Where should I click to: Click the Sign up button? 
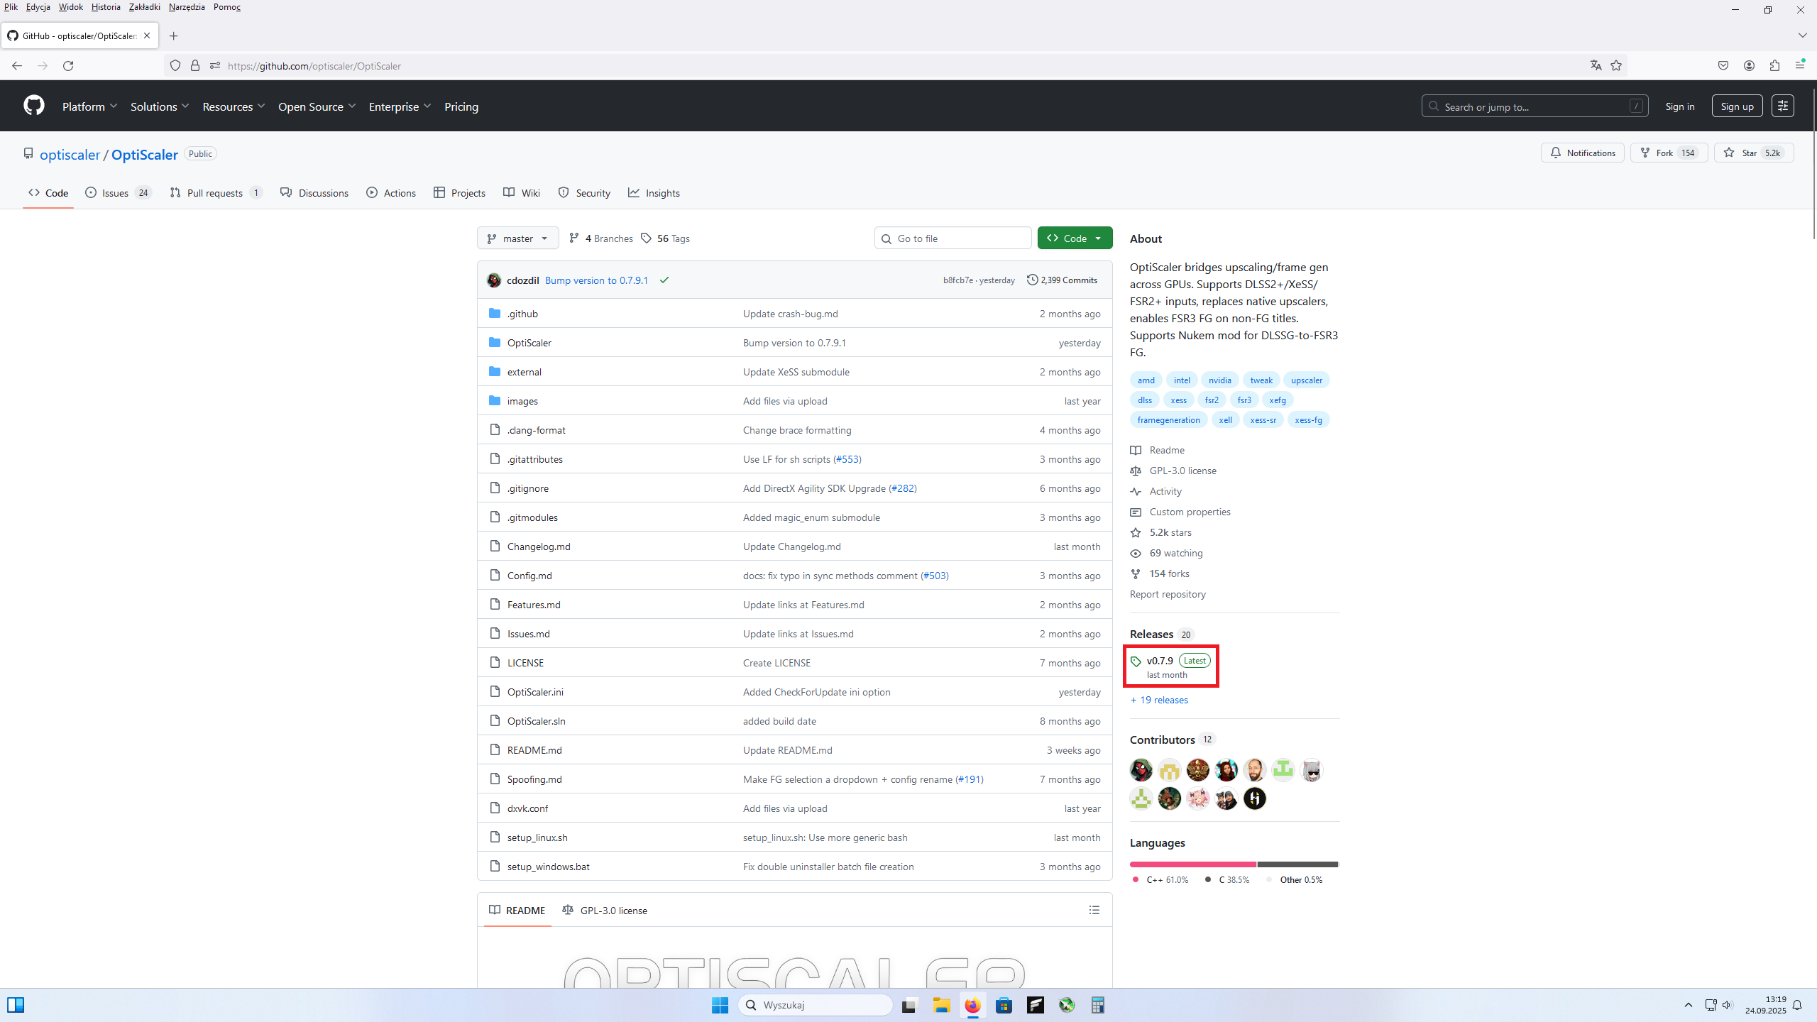pos(1737,106)
